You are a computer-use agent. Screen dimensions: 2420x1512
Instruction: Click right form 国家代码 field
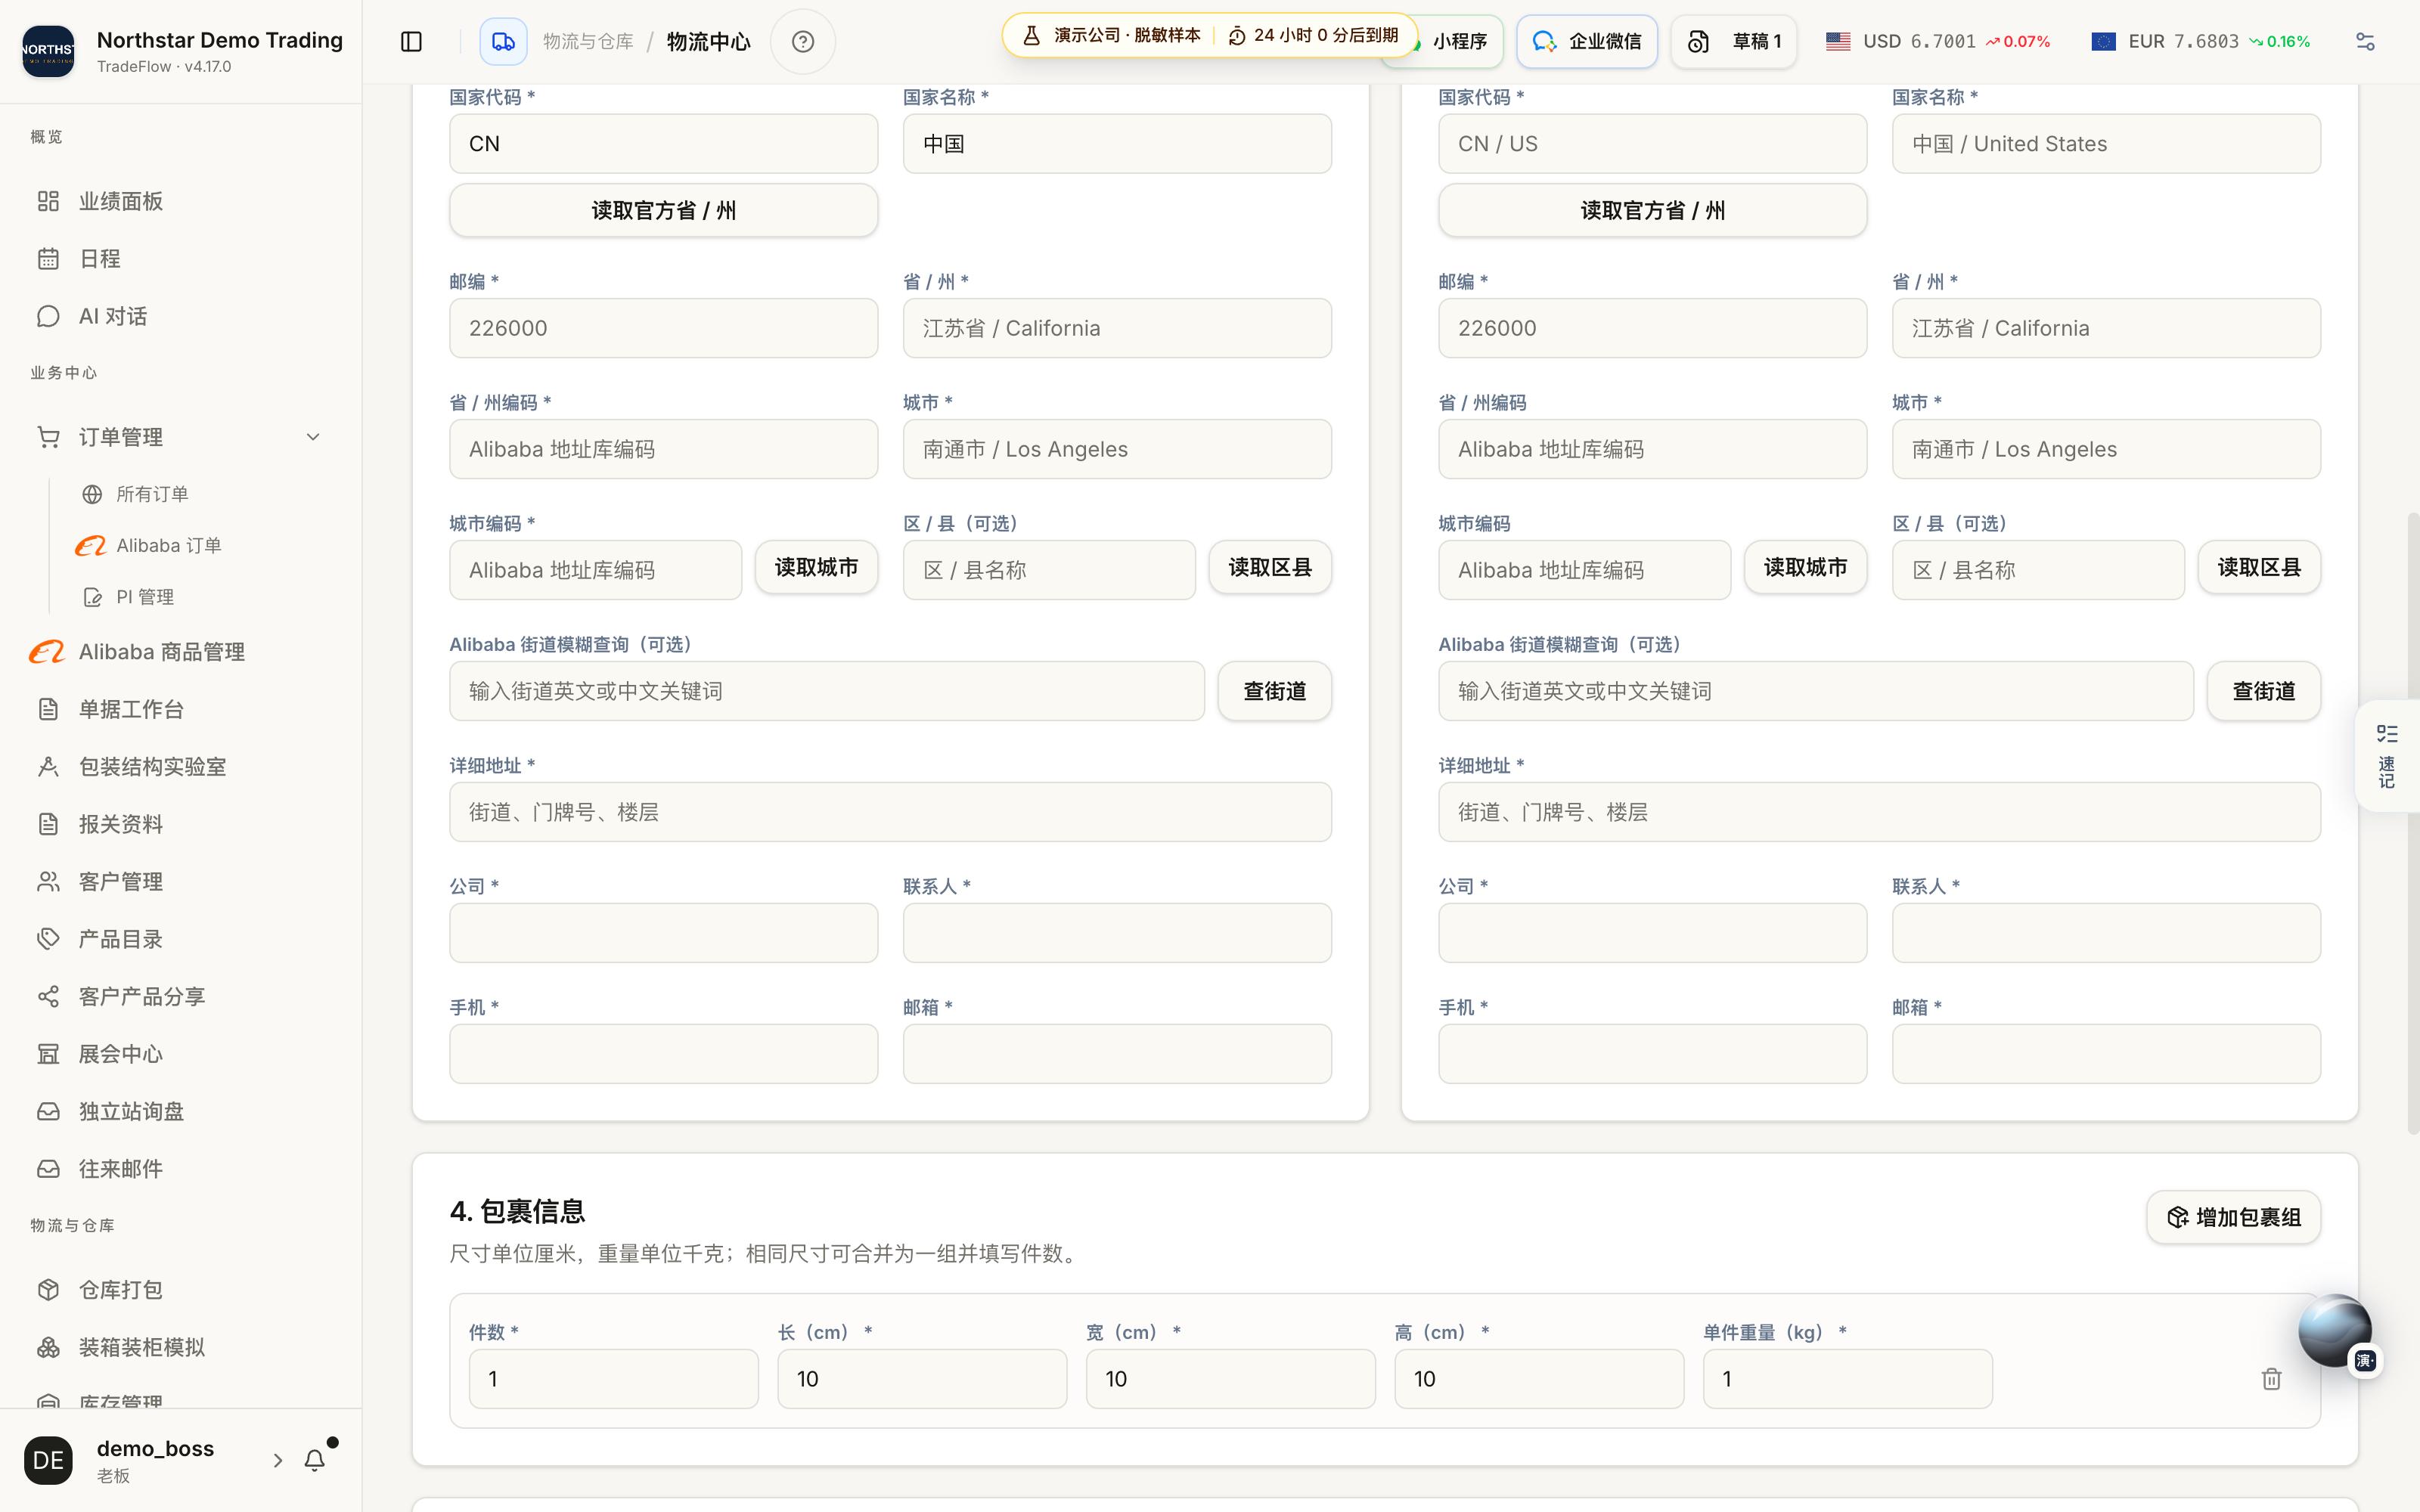pyautogui.click(x=1652, y=144)
